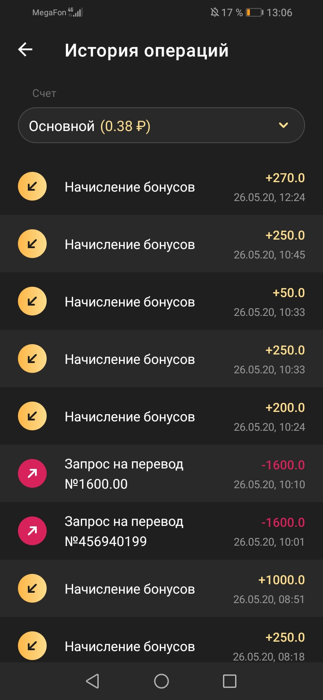
Task: Click the incoming arrow icon for +1000.0 bonus
Action: click(x=32, y=589)
